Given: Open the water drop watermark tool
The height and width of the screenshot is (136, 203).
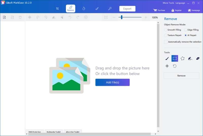Looking at the screenshot, I should (x=84, y=9).
